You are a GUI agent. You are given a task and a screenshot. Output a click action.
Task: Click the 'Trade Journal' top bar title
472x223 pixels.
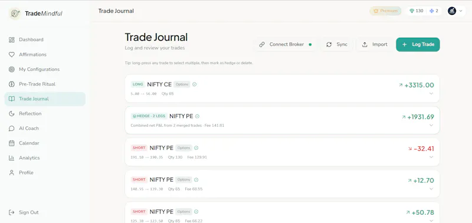pos(116,11)
